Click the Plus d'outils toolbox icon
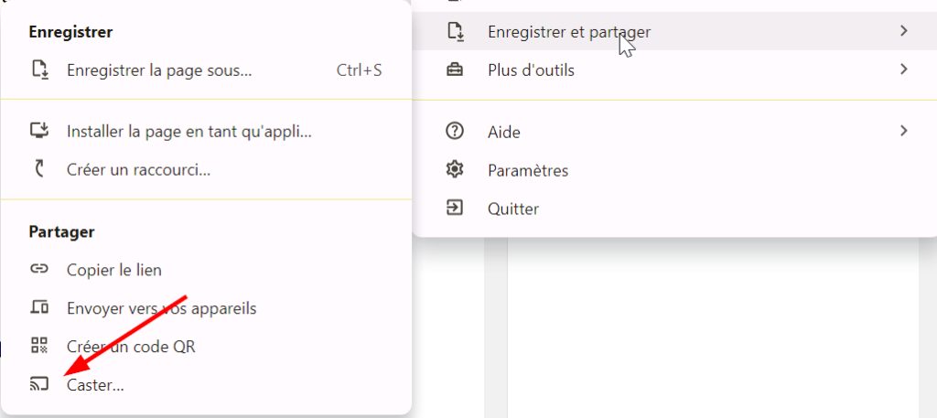 [455, 70]
